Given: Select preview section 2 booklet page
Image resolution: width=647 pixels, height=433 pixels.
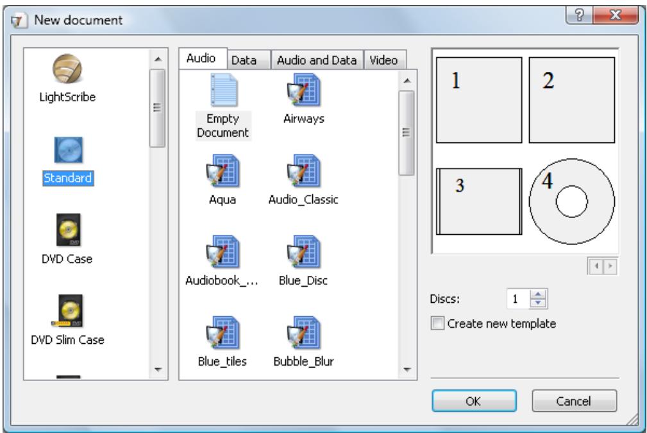Looking at the screenshot, I should coord(572,100).
